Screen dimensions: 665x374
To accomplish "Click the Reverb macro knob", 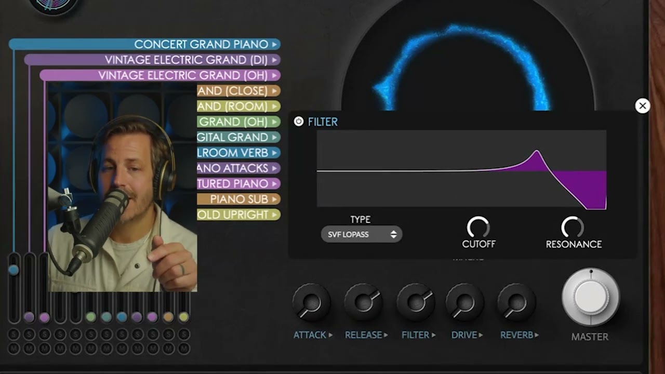I will (x=516, y=302).
